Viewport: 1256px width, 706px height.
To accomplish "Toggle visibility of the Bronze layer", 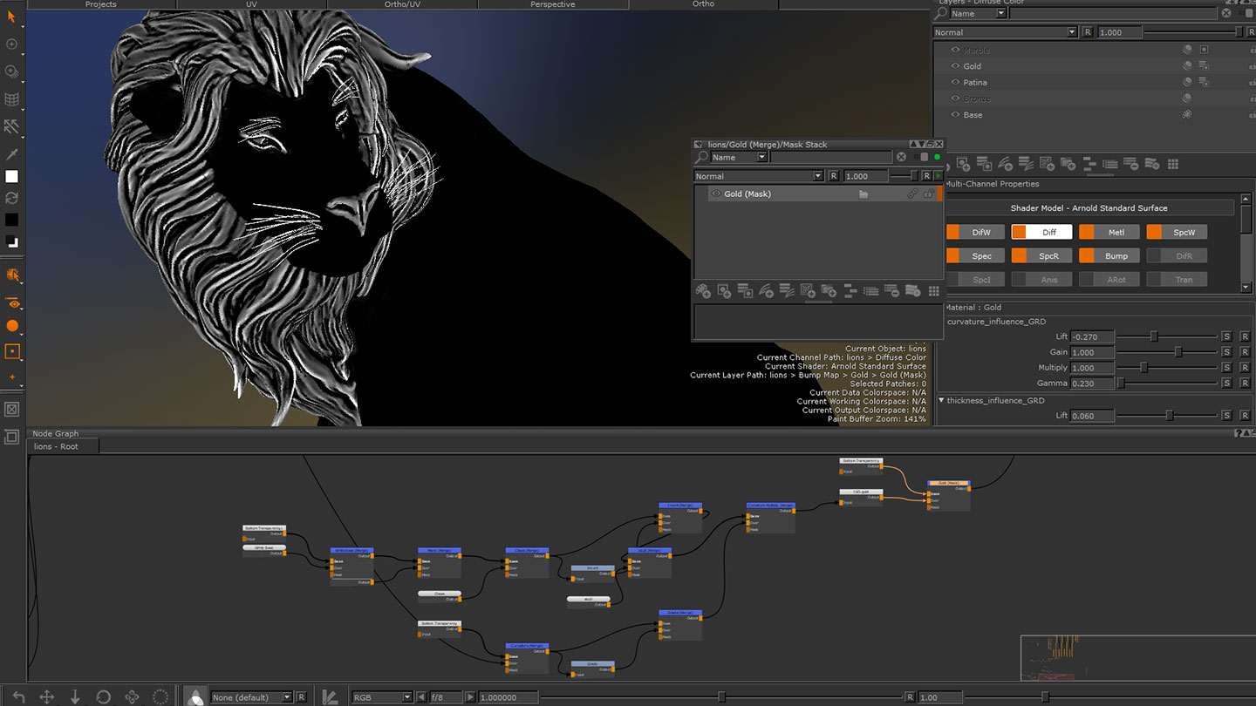I will pos(955,98).
